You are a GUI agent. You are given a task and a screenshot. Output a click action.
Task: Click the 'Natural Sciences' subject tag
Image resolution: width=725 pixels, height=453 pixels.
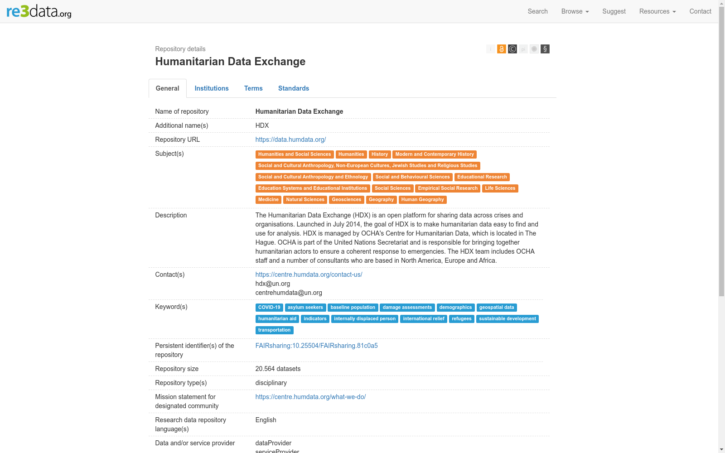coord(305,200)
